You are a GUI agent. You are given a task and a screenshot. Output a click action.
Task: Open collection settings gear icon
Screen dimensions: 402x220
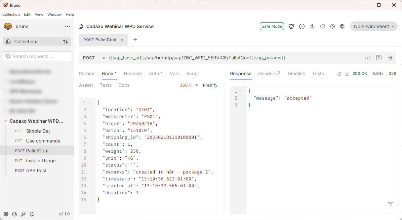333,26
